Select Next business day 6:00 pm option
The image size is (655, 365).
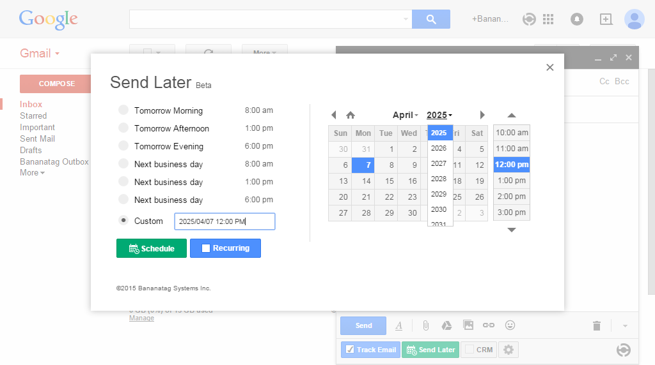[x=123, y=199]
